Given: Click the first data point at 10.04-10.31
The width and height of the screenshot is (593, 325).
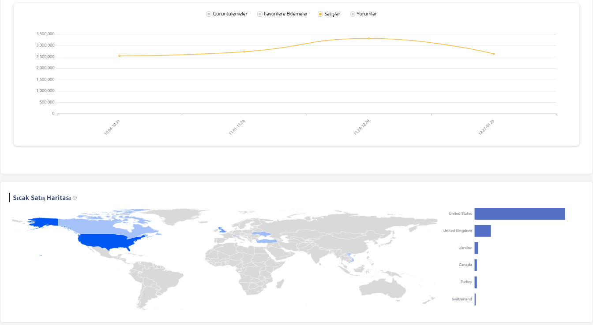Looking at the screenshot, I should tap(119, 56).
